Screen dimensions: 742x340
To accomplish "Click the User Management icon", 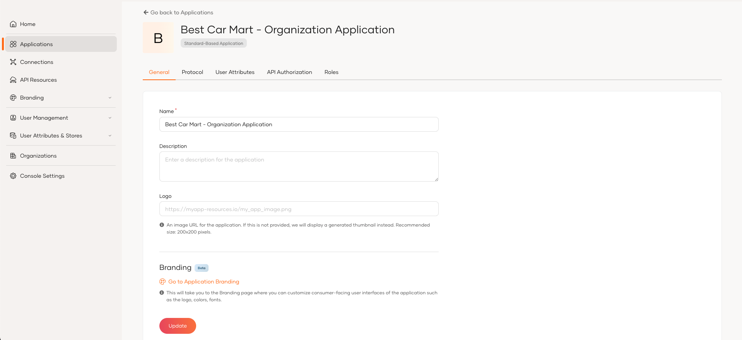I will [13, 118].
